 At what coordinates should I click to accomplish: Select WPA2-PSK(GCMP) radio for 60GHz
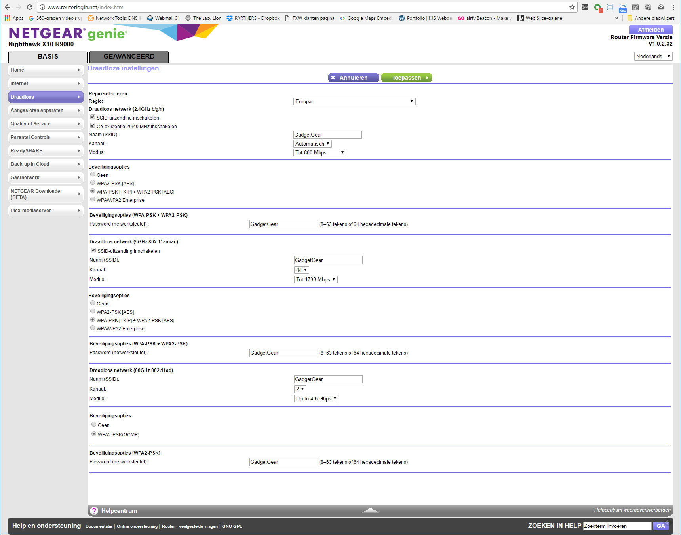[x=94, y=434]
